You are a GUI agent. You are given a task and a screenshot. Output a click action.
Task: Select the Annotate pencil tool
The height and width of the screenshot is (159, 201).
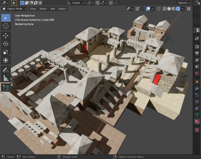(6, 70)
